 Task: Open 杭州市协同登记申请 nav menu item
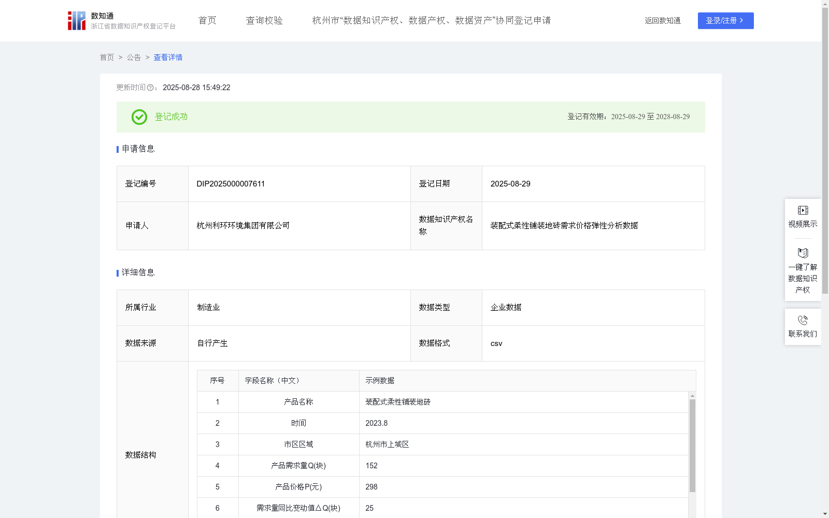432,21
